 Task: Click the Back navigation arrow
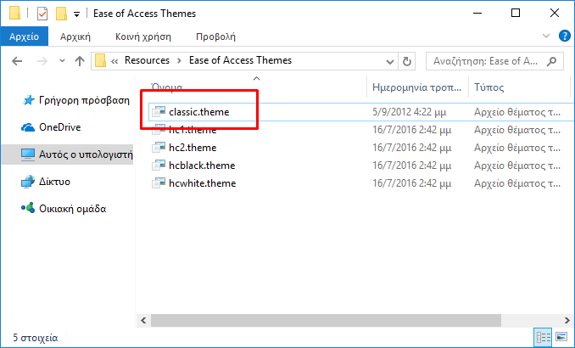point(17,61)
